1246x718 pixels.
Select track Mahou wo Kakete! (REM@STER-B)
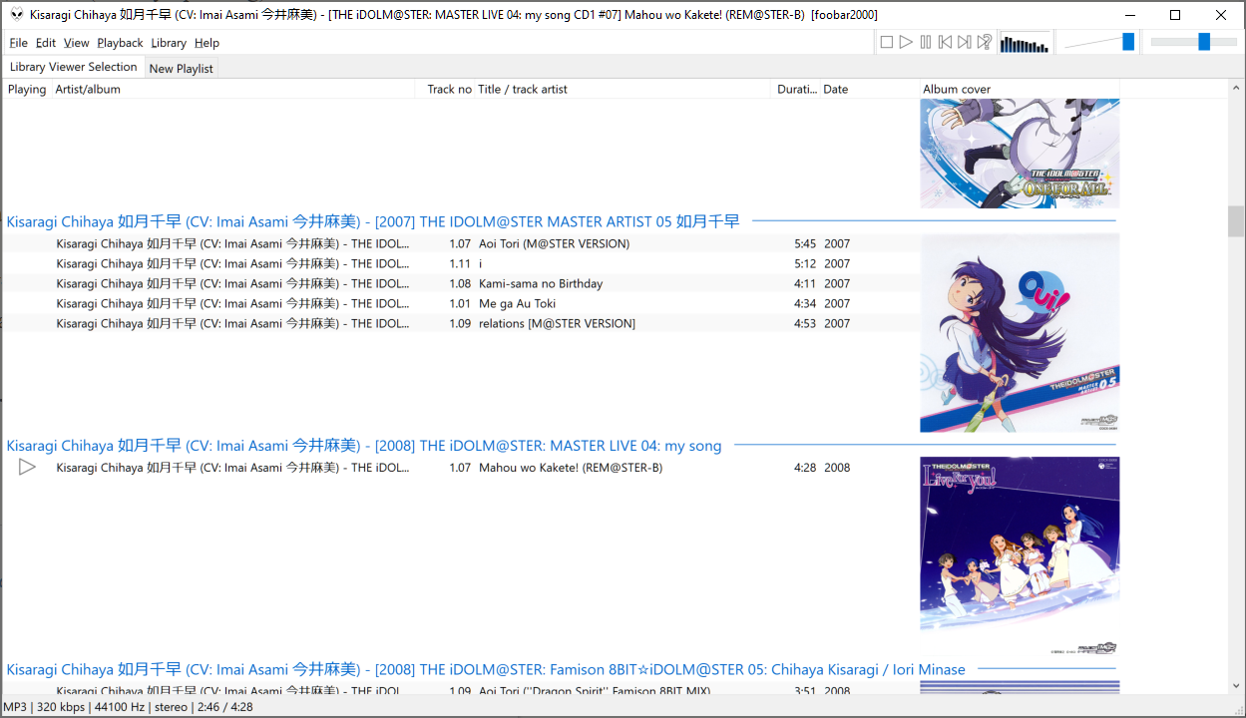(x=461, y=467)
